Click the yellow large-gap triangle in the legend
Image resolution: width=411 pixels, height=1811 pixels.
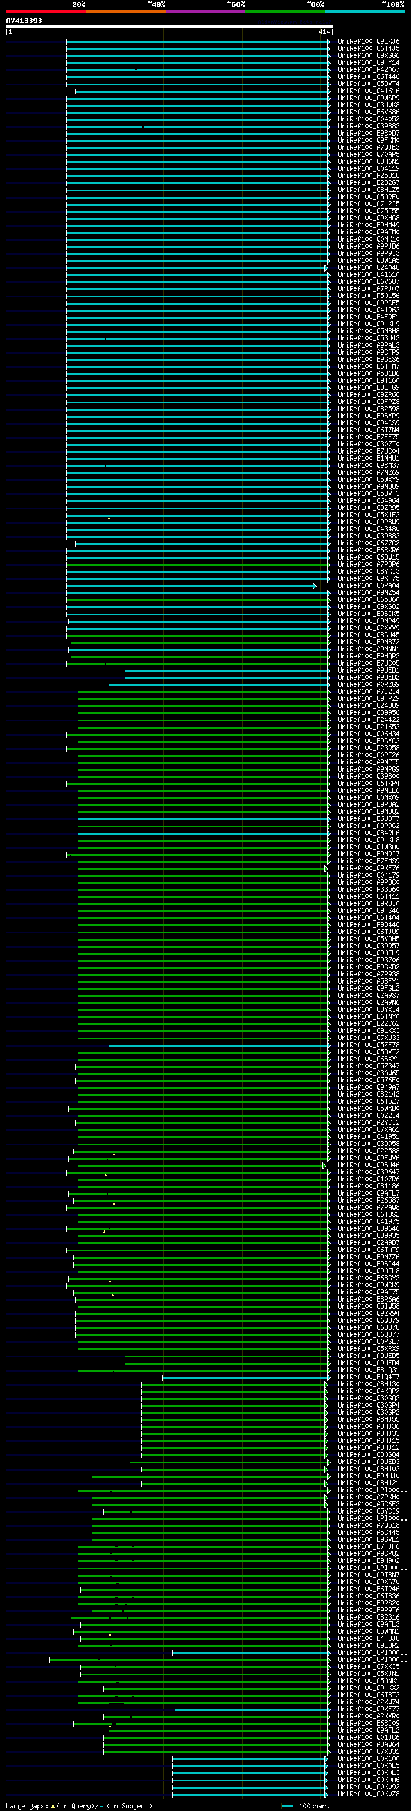(x=53, y=1805)
